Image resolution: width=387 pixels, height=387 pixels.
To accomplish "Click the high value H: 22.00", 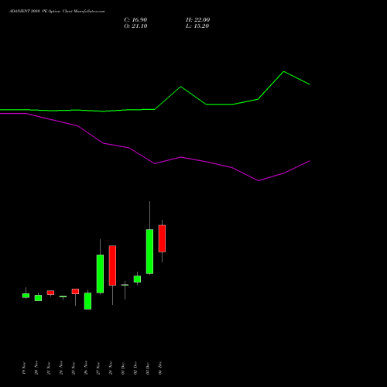I will (x=197, y=20).
